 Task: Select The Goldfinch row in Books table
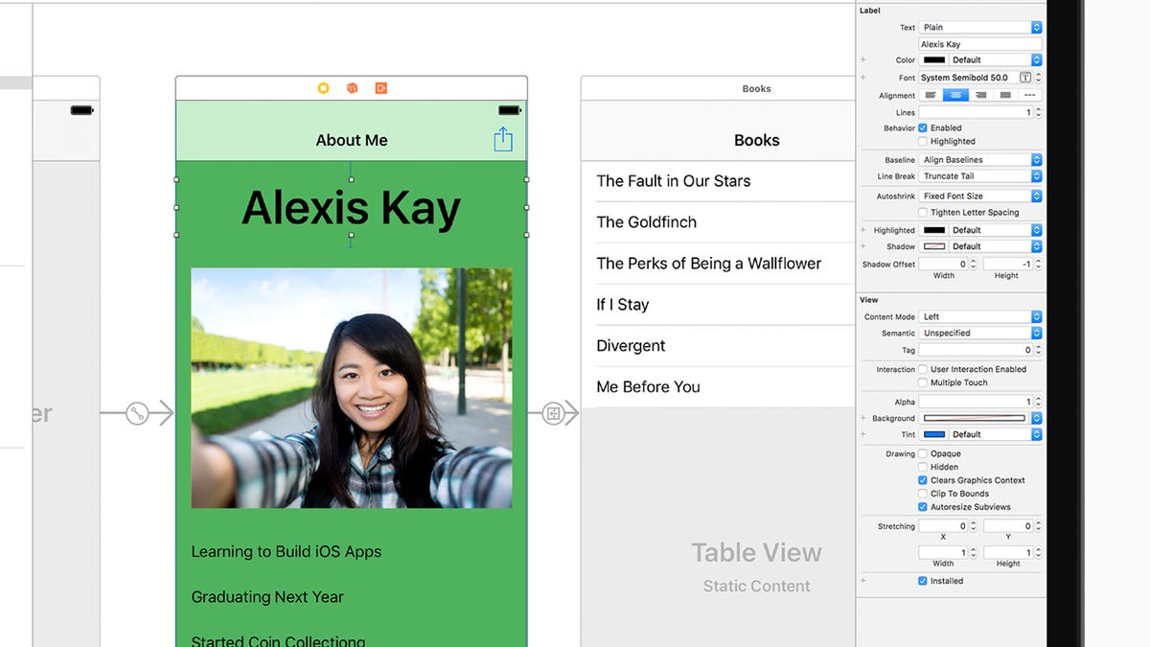point(719,222)
